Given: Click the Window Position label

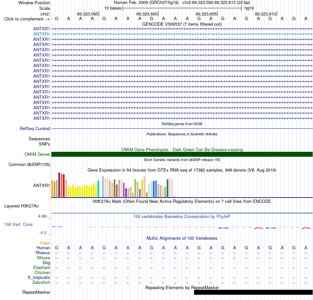Looking at the screenshot, I should (x=34, y=3).
